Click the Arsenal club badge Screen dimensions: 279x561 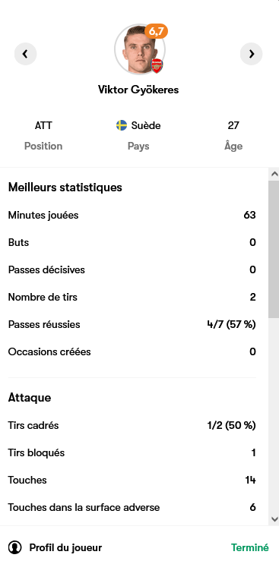coord(157,66)
